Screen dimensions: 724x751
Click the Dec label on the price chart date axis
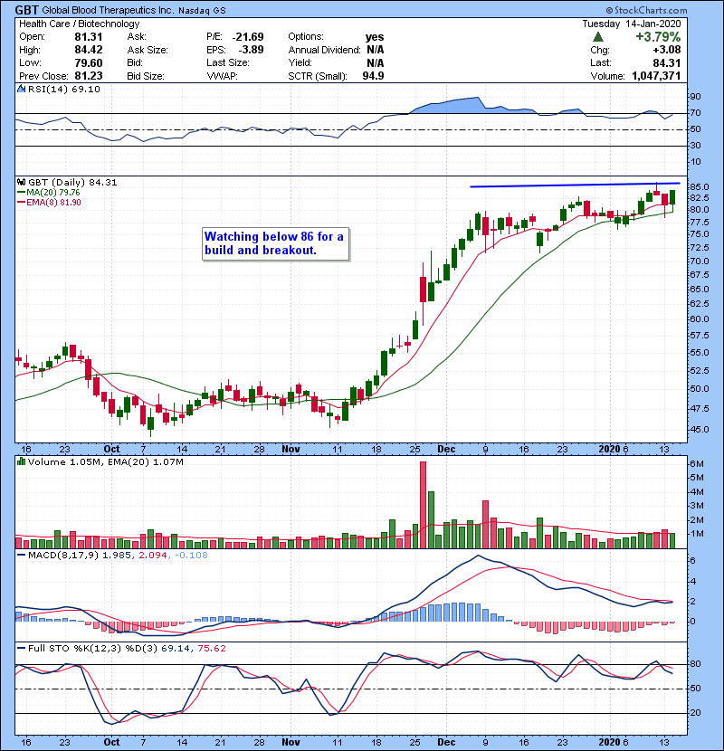[446, 450]
